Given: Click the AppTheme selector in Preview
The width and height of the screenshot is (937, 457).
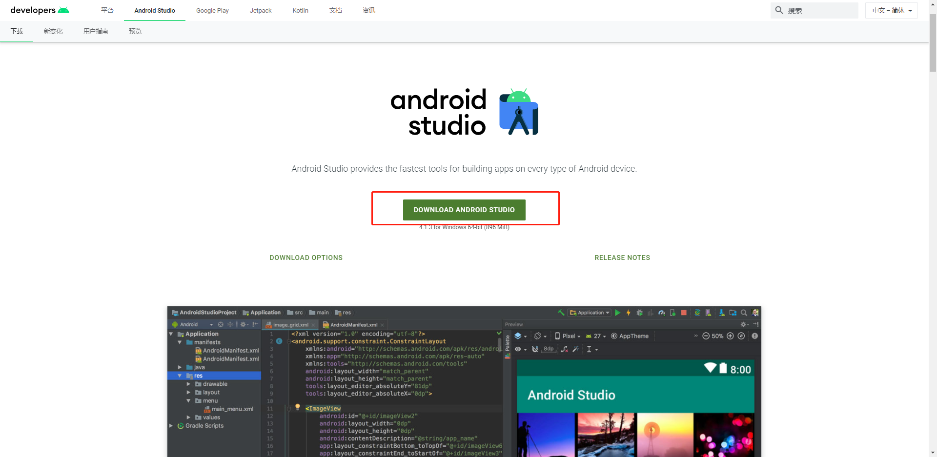Looking at the screenshot, I should click(x=630, y=336).
